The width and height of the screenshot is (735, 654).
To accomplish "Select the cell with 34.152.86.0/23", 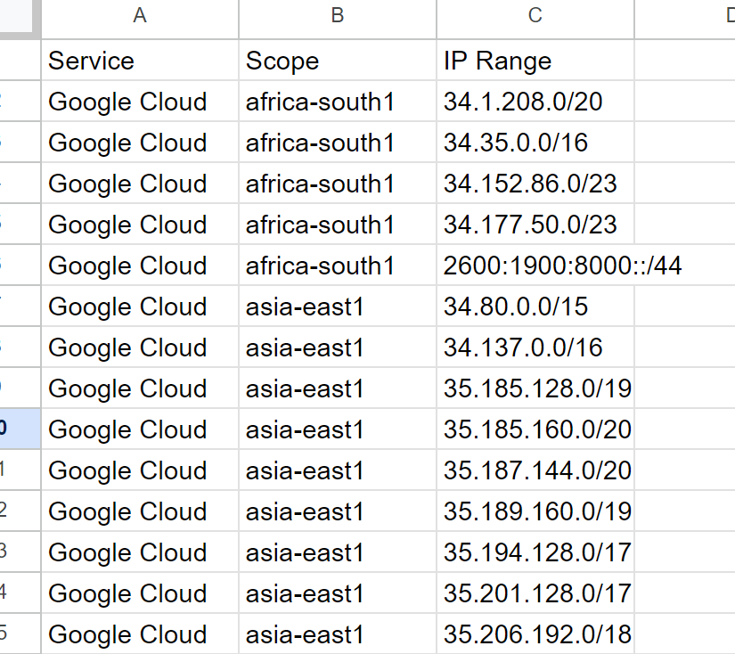I will pos(533,184).
